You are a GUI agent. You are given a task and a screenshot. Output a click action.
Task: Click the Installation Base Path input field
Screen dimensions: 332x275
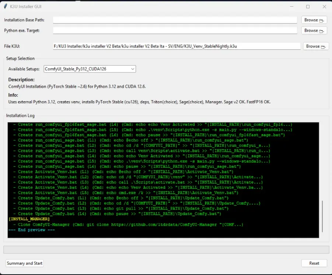[x=175, y=20]
